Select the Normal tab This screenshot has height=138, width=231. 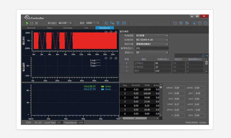(x=31, y=28)
